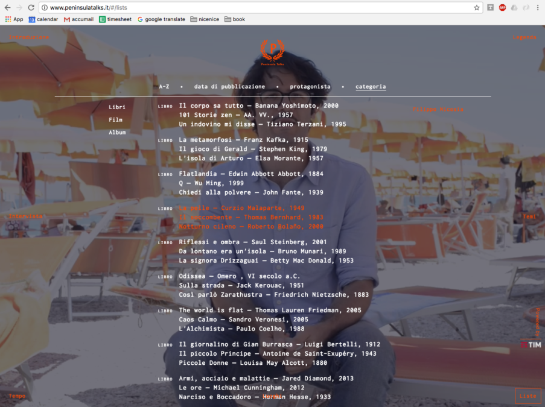Open the nicenice bookmarks folder
Viewport: 545px width, 407px height.
(x=205, y=19)
